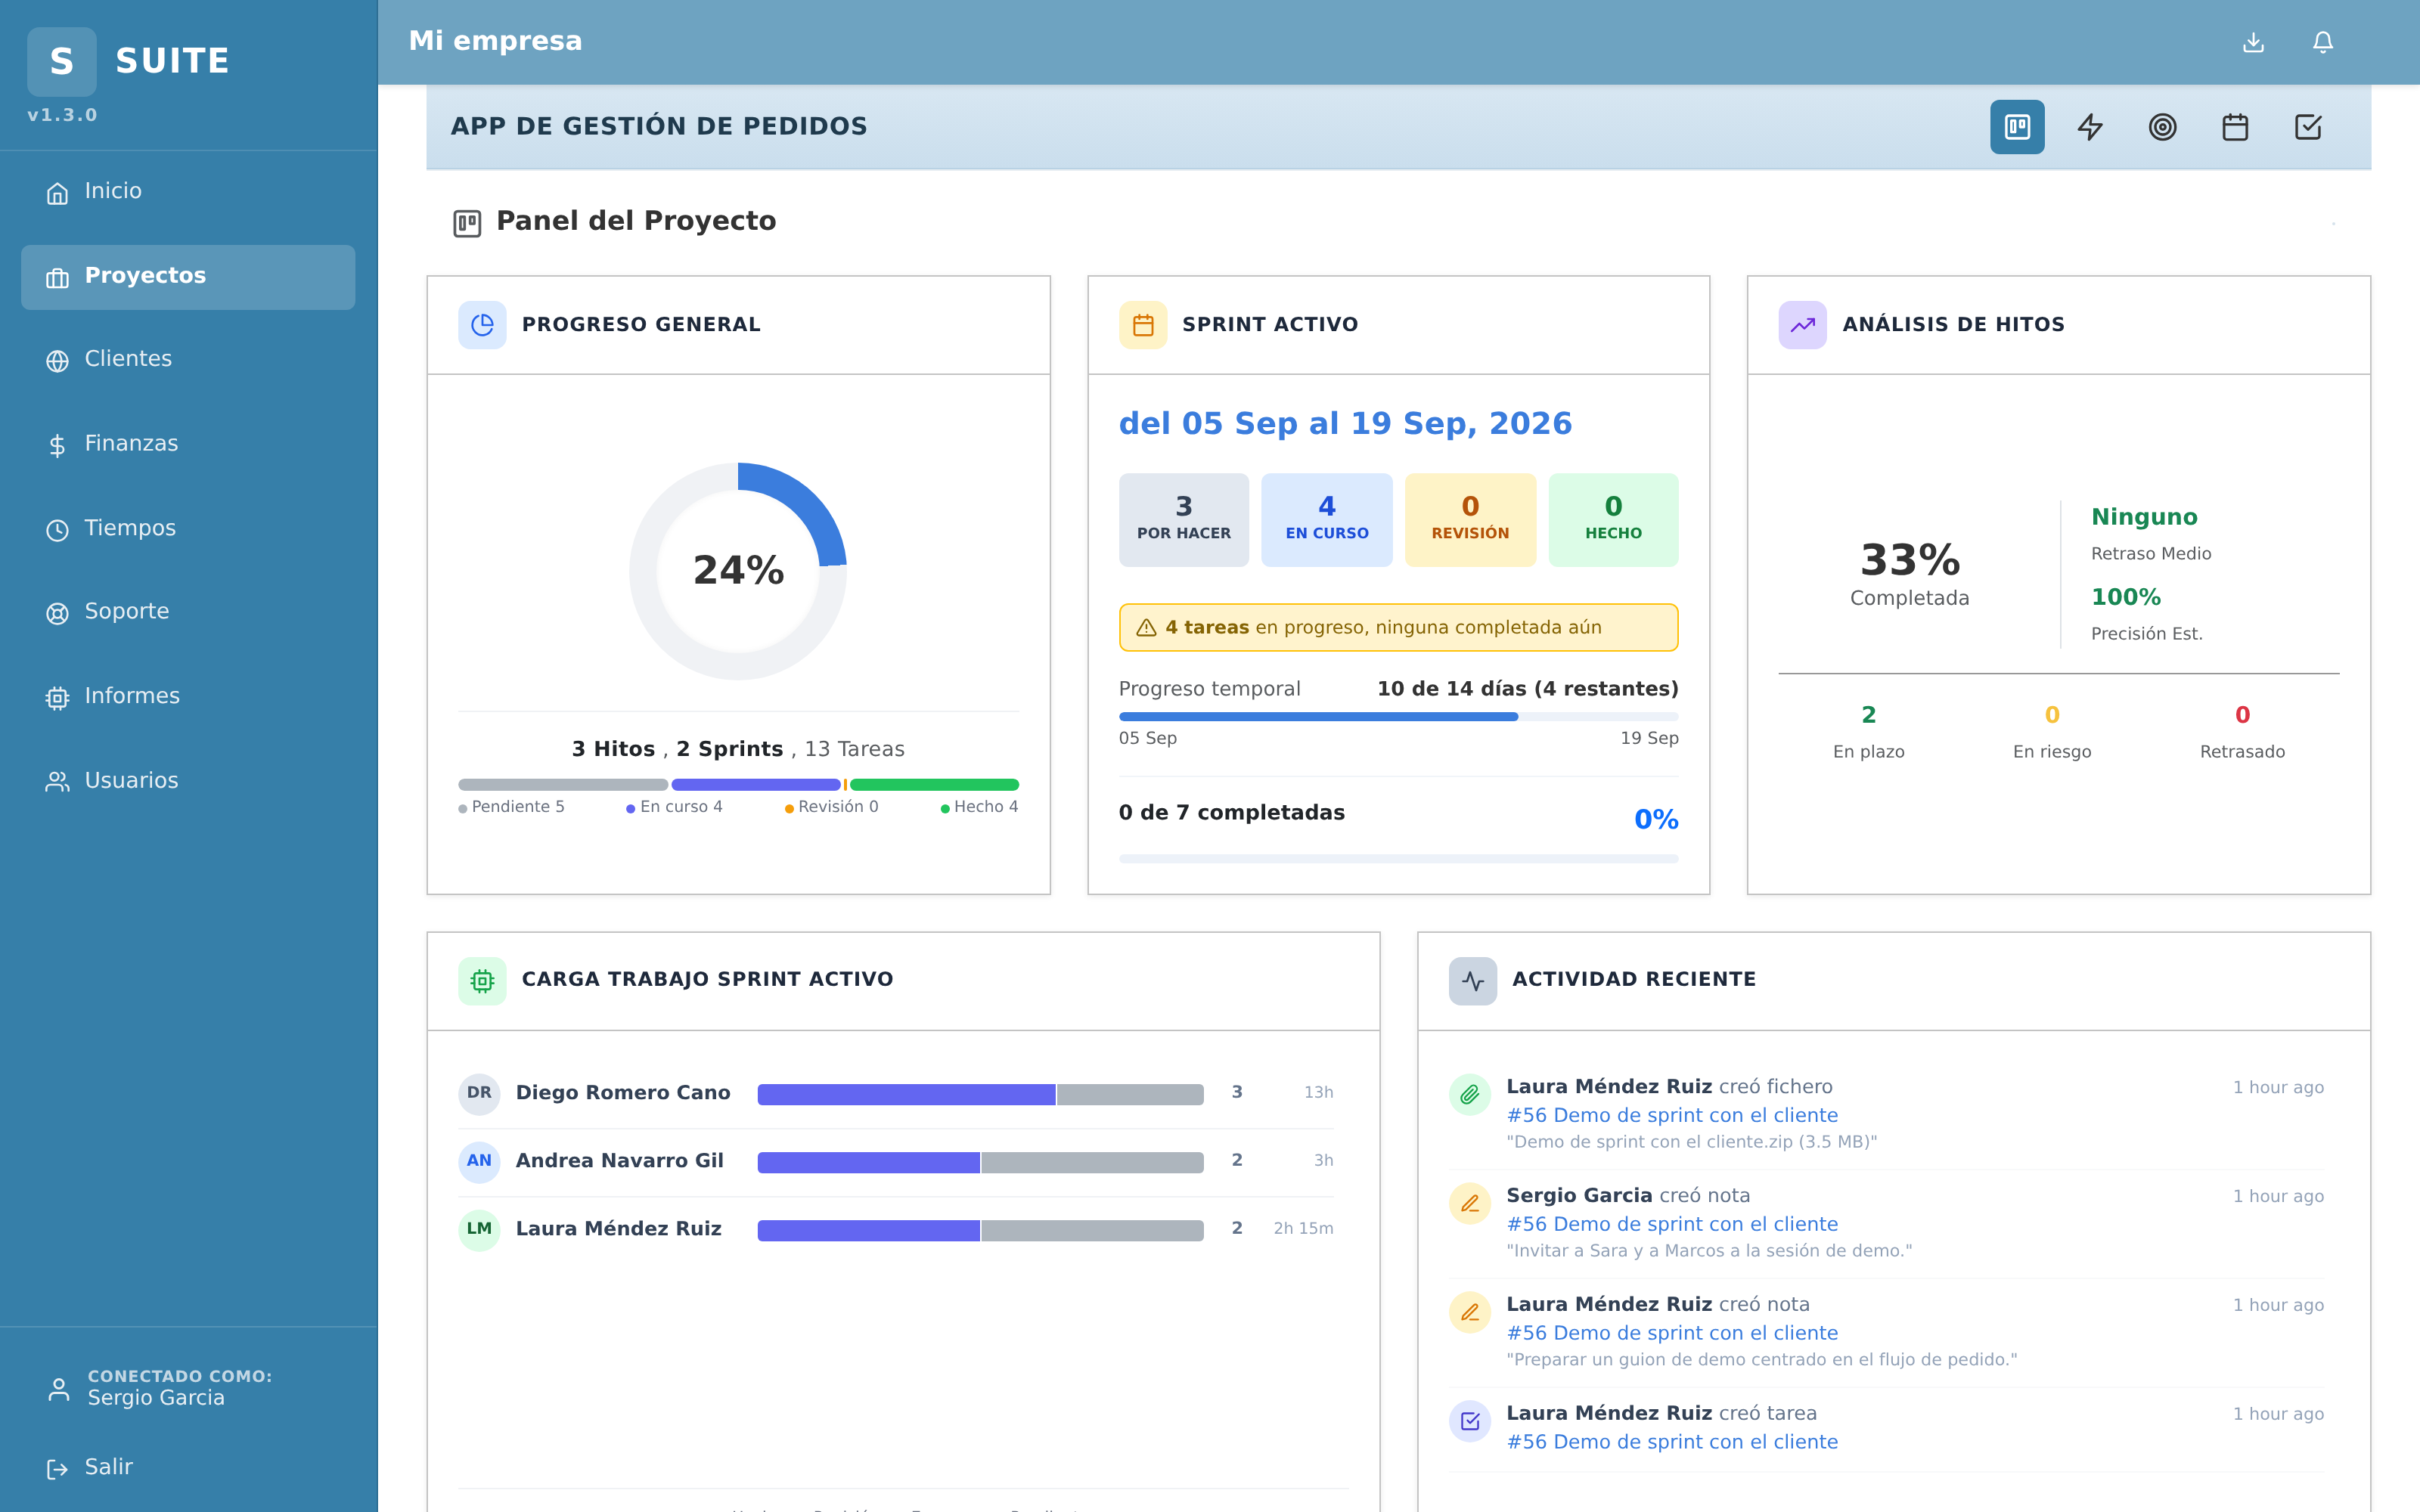Click task icon beside Laura creó tarea

1470,1421
